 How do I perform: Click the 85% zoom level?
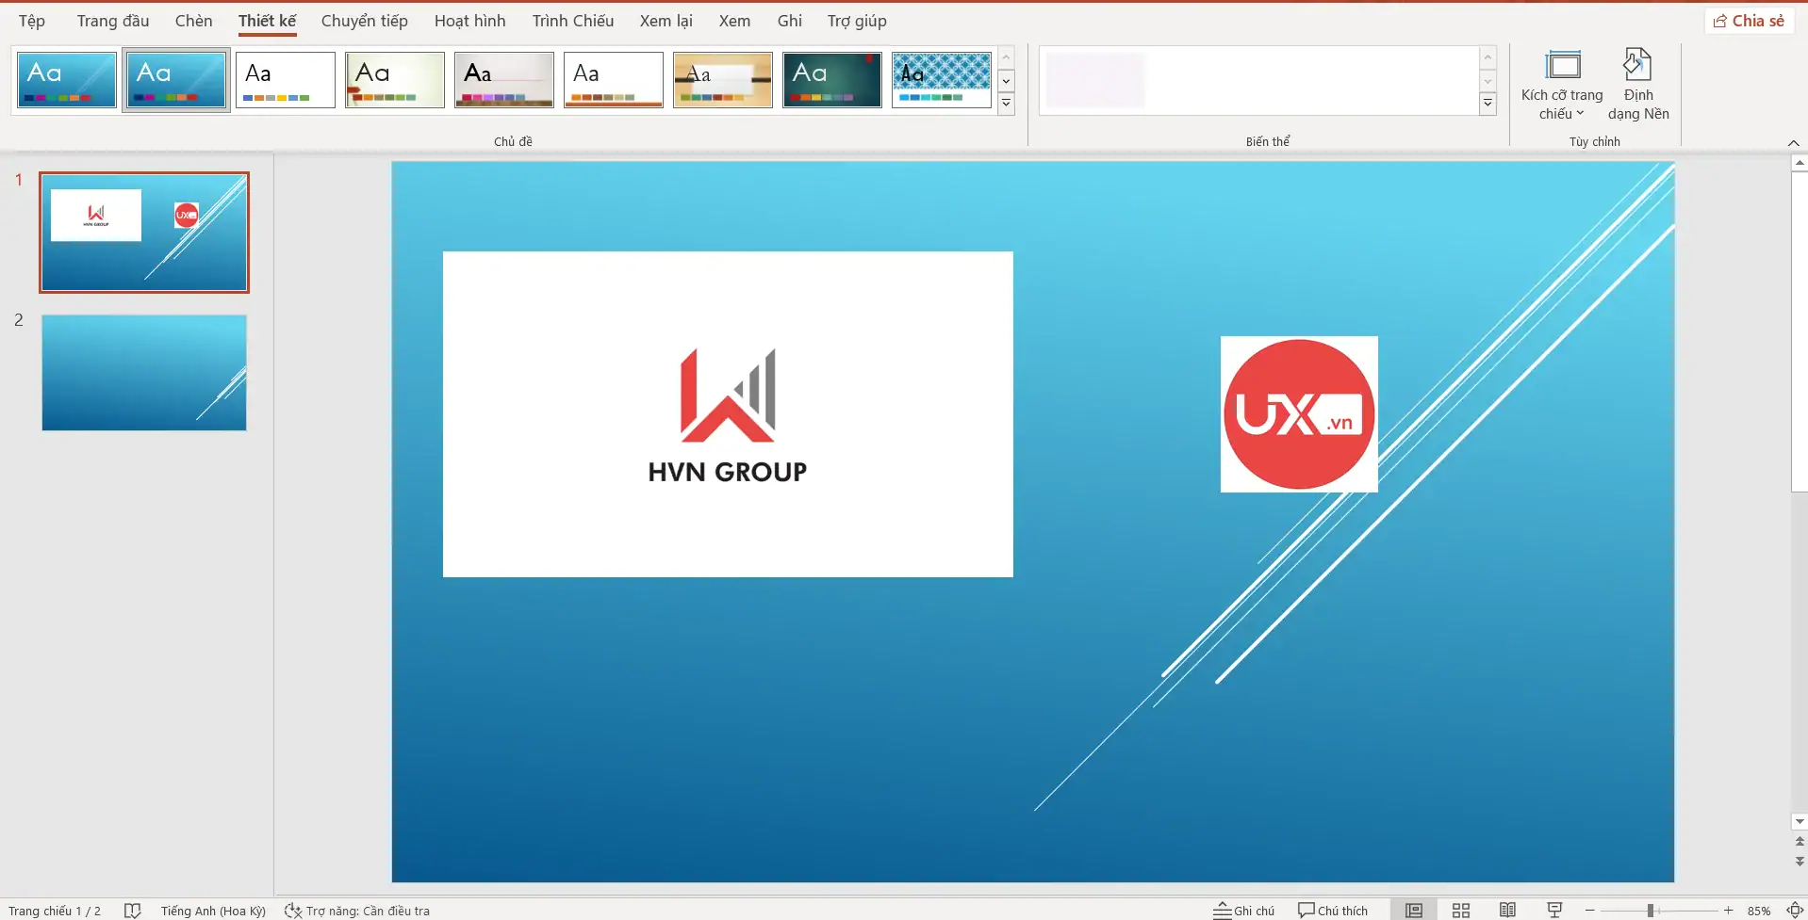coord(1759,911)
